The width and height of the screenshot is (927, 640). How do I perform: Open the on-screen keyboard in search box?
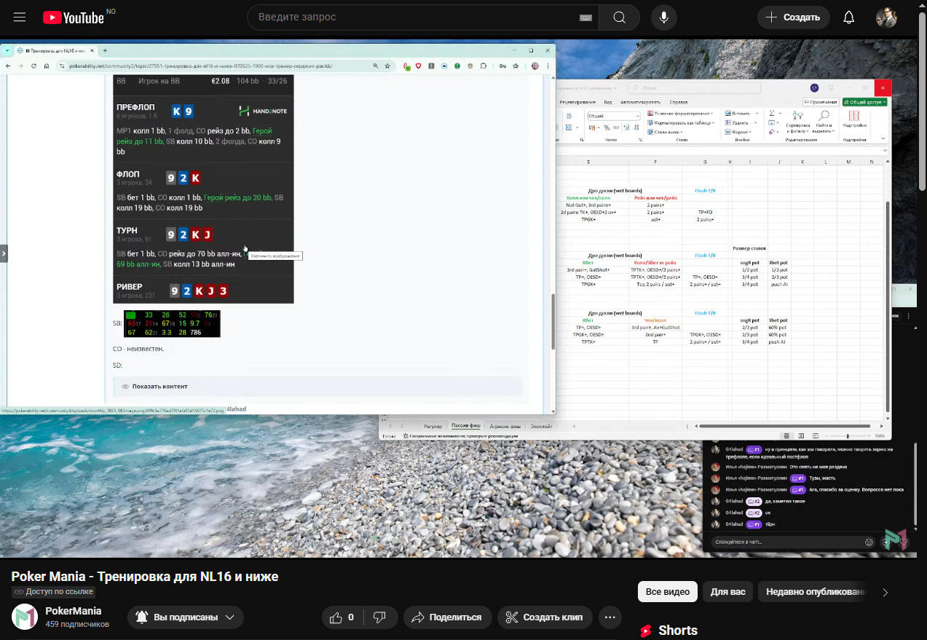585,17
